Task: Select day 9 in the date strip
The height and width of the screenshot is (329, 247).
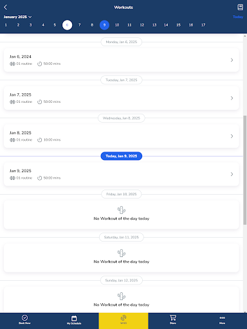Action: coord(104,25)
